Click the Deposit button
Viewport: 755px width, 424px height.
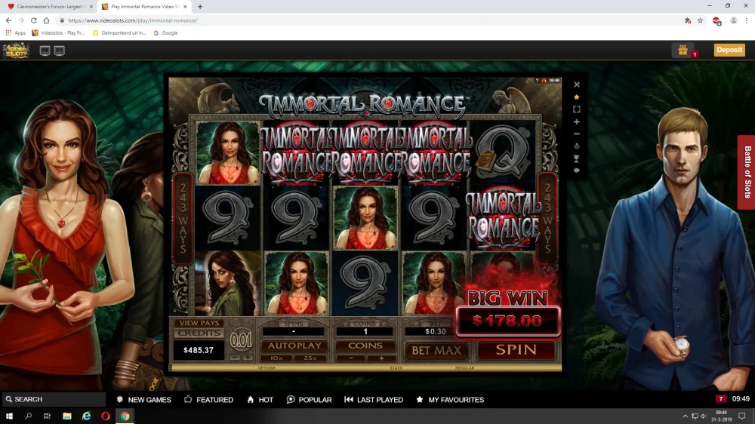tap(729, 50)
